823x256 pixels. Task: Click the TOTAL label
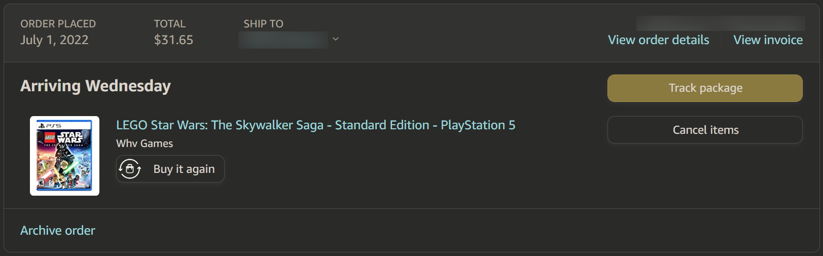(x=169, y=24)
